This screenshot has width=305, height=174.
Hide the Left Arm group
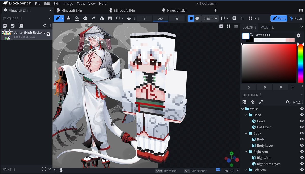click(302, 170)
